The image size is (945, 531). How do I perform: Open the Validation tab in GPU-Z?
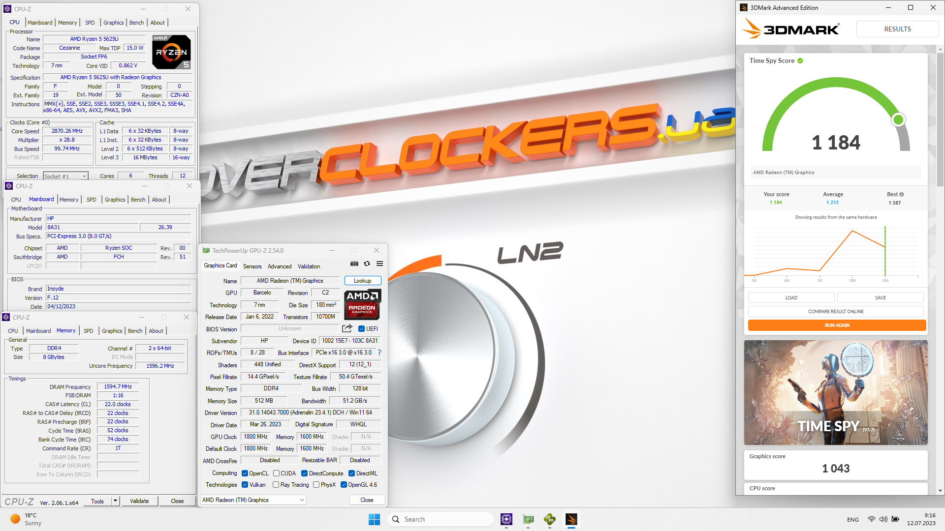pyautogui.click(x=309, y=266)
